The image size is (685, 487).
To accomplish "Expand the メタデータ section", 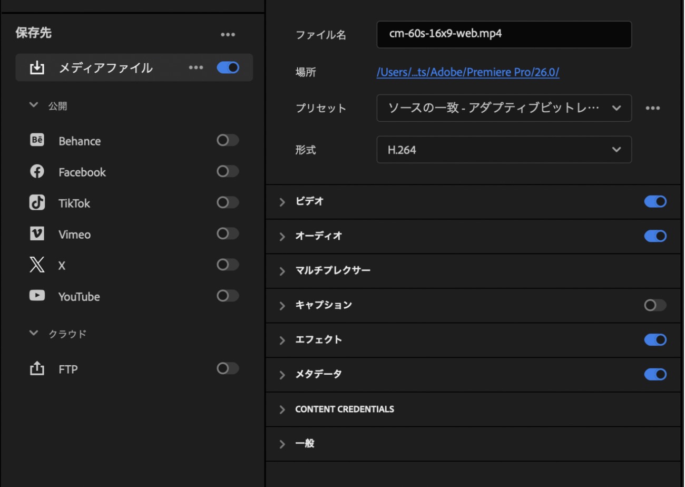I will [282, 375].
